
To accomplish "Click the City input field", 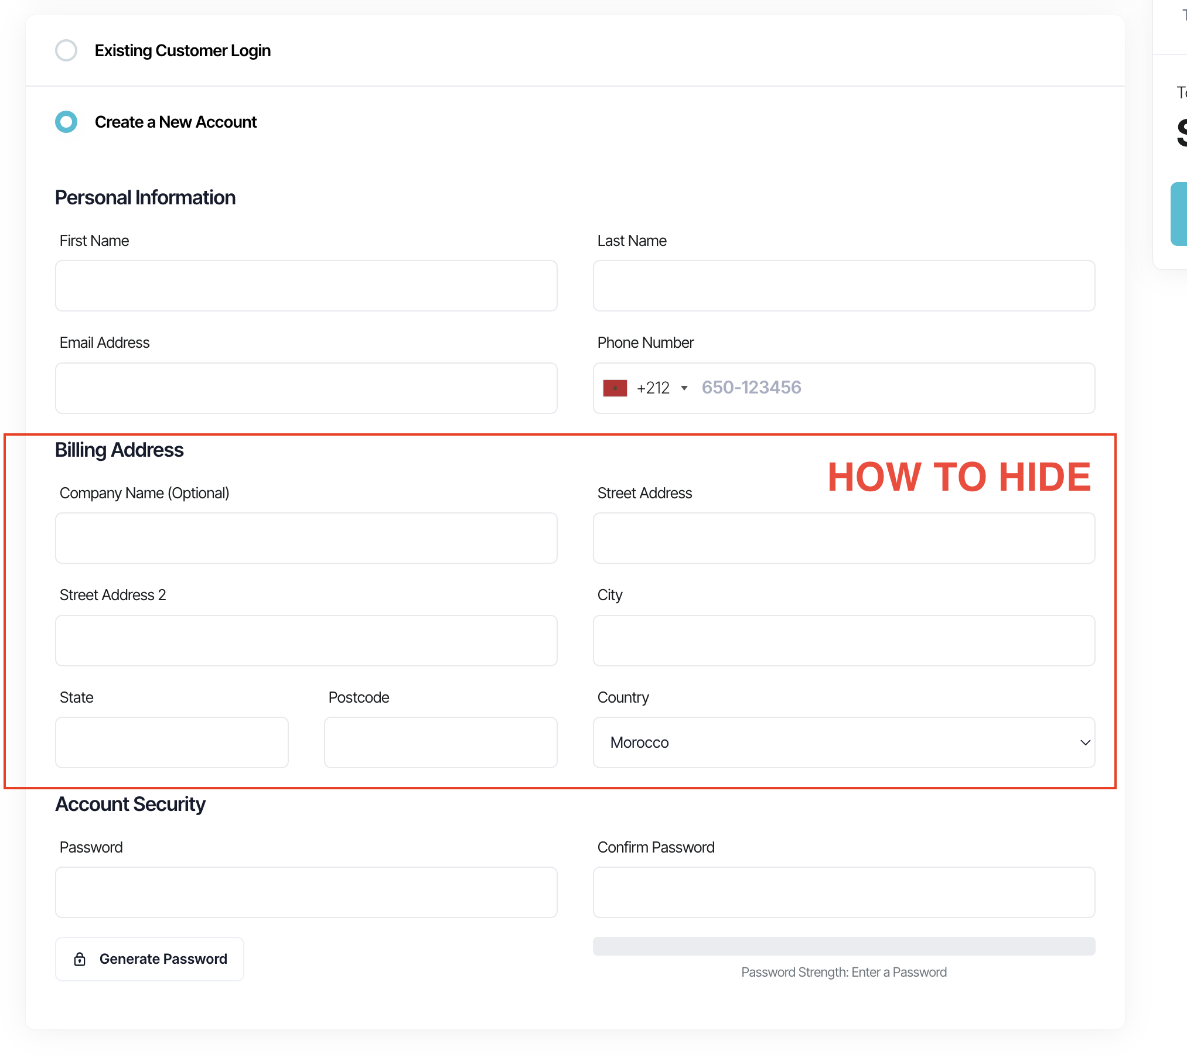I will (844, 640).
